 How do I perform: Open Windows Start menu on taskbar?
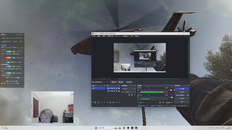[96, 128]
